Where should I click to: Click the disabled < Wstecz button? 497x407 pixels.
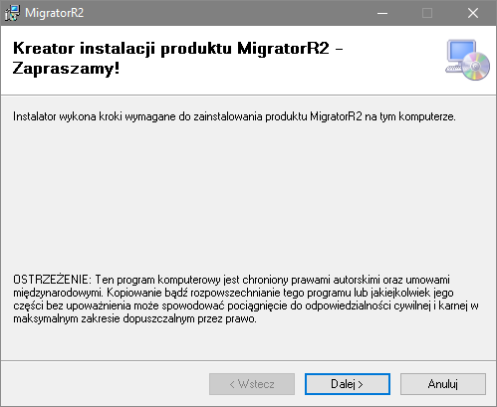click(x=252, y=384)
